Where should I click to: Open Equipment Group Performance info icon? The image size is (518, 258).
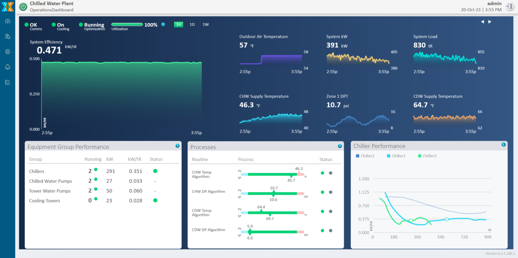pyautogui.click(x=177, y=146)
